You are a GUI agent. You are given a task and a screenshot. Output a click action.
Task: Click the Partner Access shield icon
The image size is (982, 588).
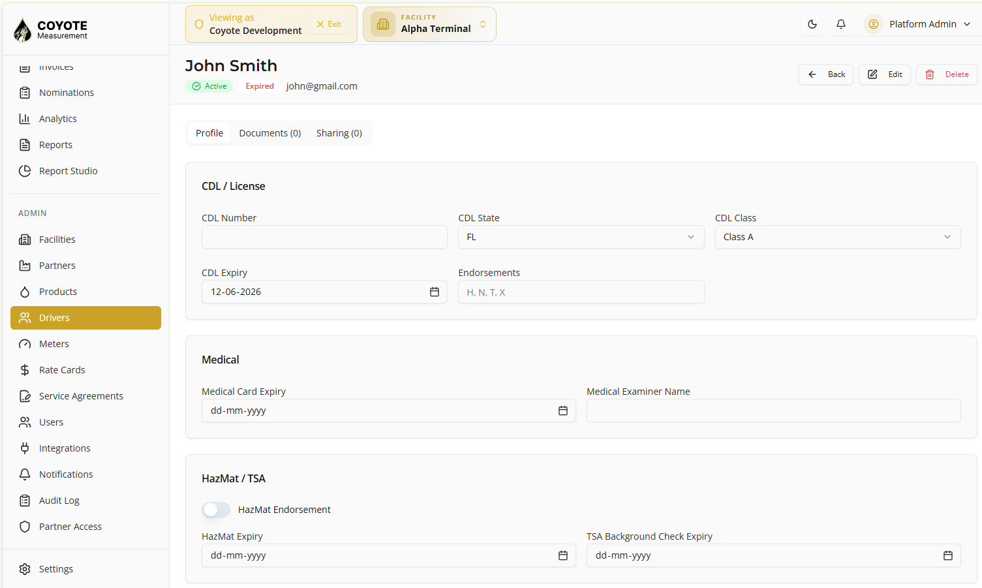(25, 527)
